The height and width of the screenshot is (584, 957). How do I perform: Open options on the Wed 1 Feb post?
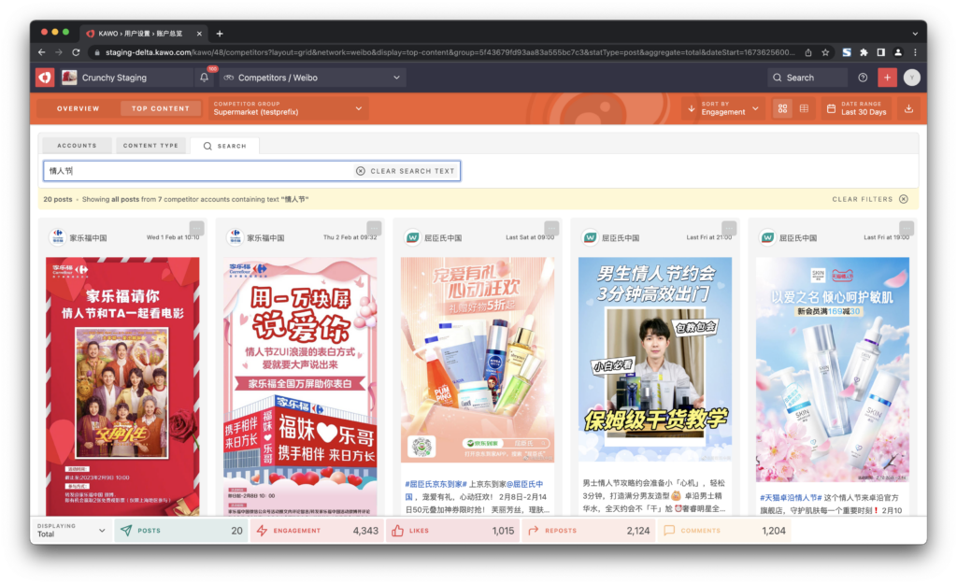pos(196,228)
